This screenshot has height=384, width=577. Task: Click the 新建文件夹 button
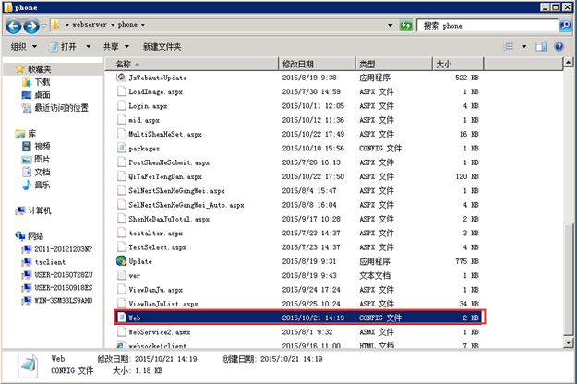click(x=162, y=46)
